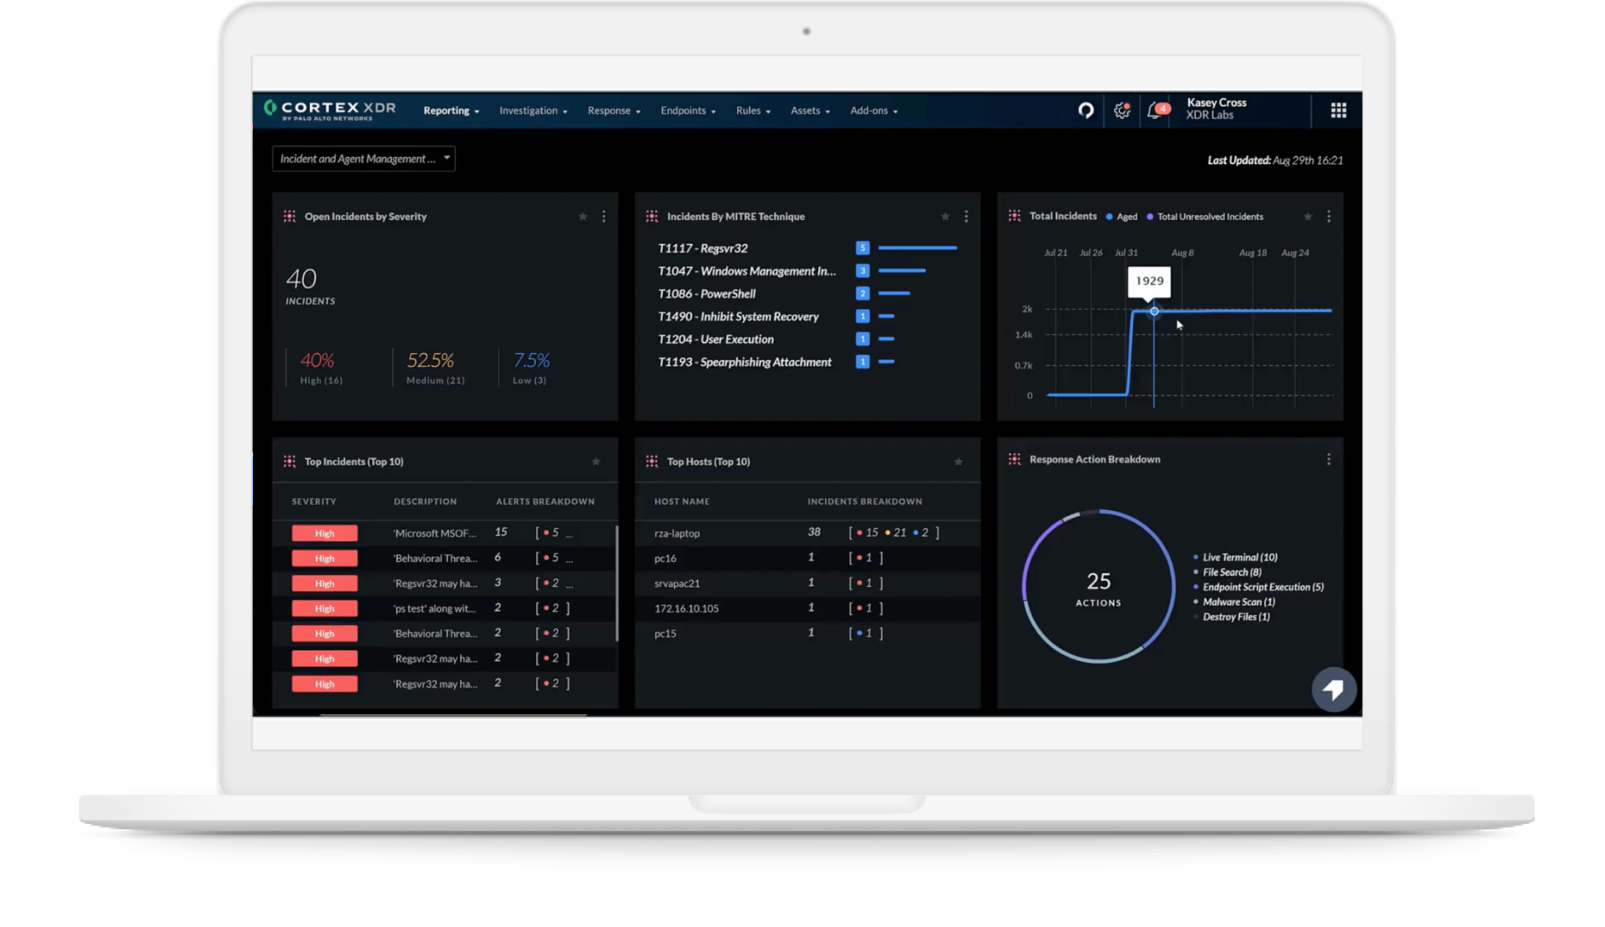Toggle star on Total Incidents widget

pyautogui.click(x=1308, y=217)
